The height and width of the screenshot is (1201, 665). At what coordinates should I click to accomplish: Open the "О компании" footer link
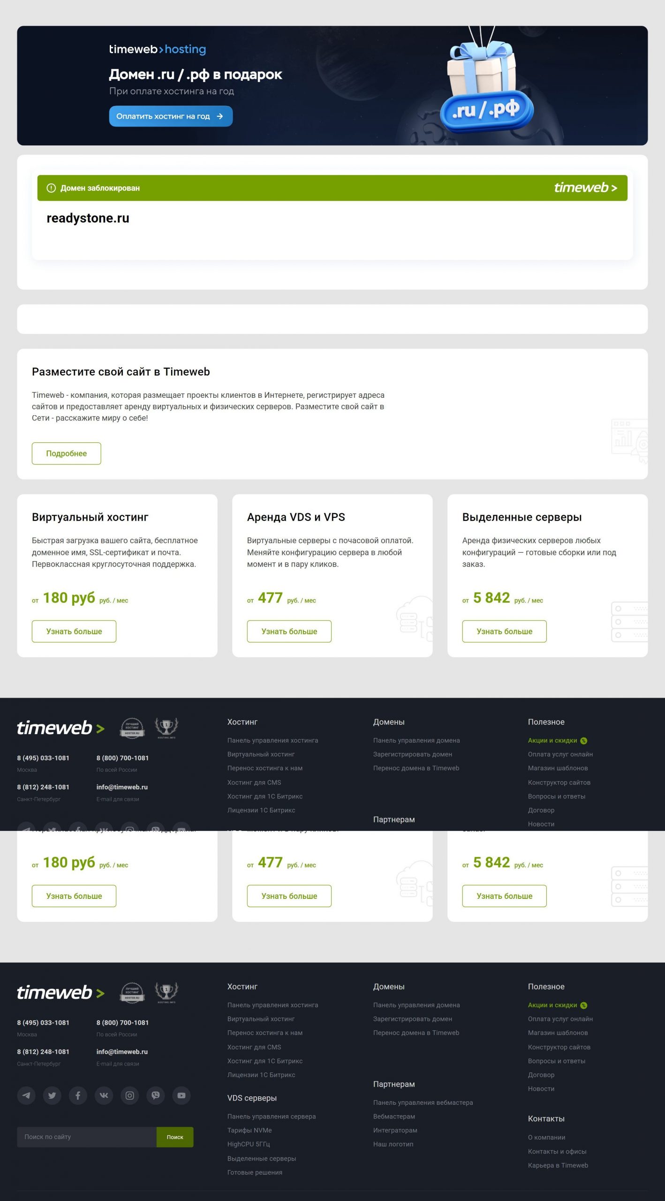546,1137
